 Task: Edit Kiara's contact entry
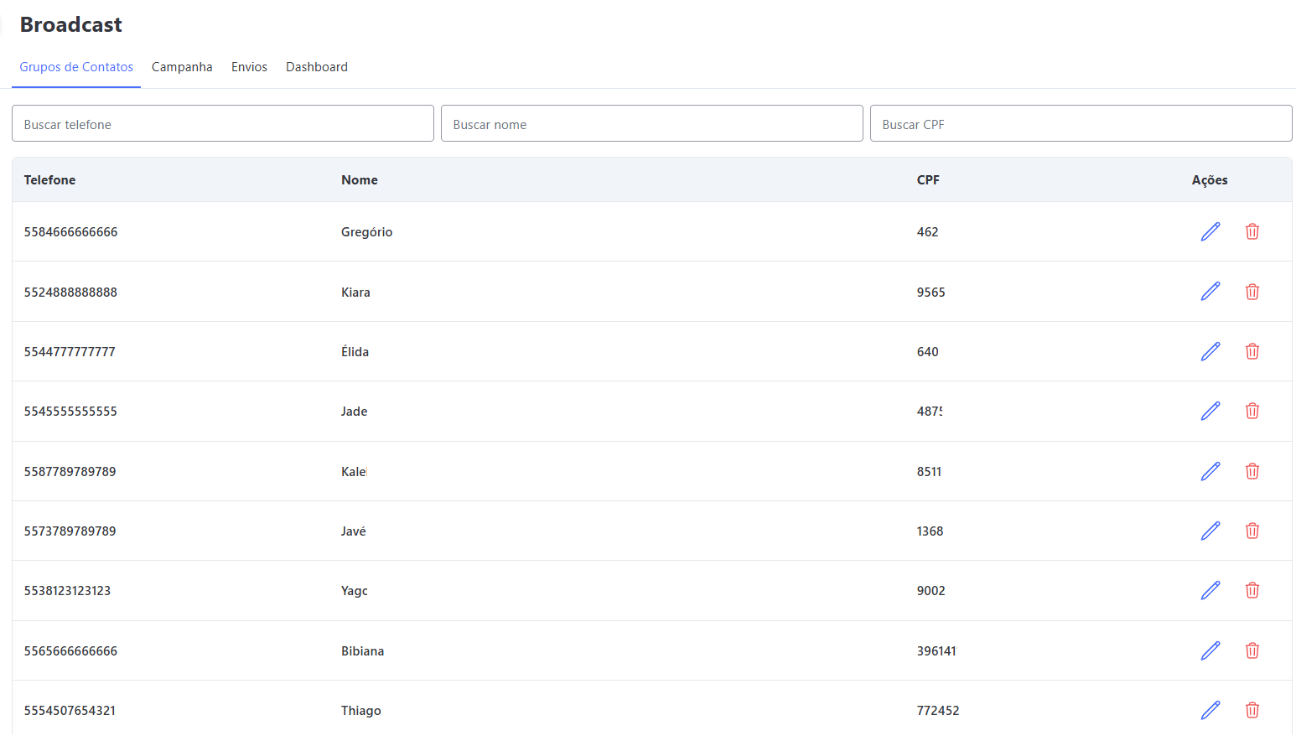click(1210, 292)
